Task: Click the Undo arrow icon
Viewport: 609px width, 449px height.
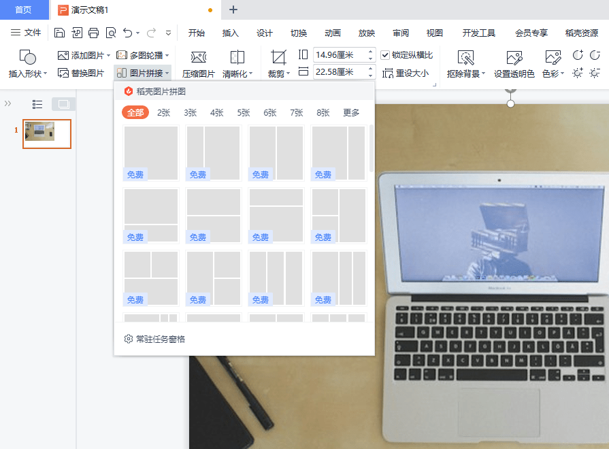Action: [x=128, y=33]
